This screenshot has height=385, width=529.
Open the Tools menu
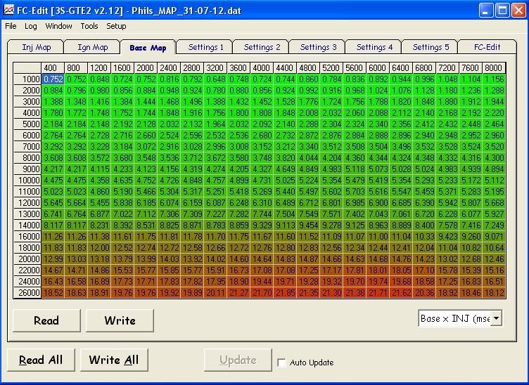click(x=89, y=26)
